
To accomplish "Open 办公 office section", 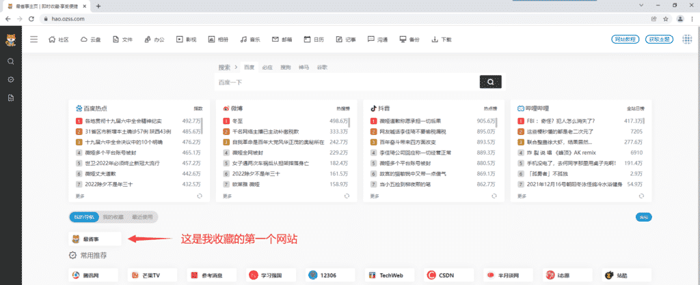I will click(x=154, y=39).
